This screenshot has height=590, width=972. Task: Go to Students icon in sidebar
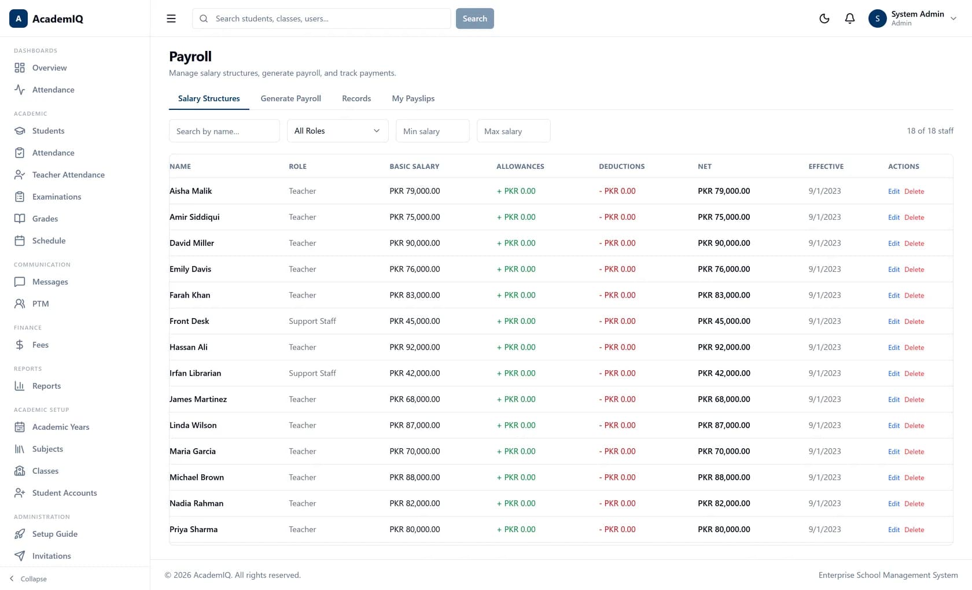click(20, 131)
